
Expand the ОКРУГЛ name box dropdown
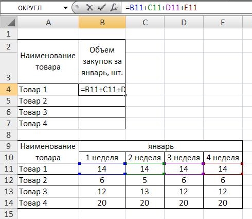click(x=65, y=8)
